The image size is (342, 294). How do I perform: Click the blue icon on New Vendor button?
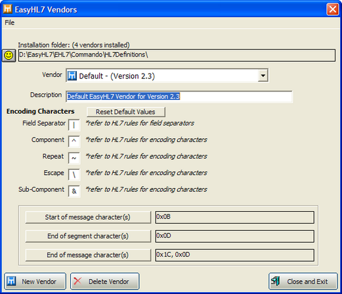[x=11, y=281]
